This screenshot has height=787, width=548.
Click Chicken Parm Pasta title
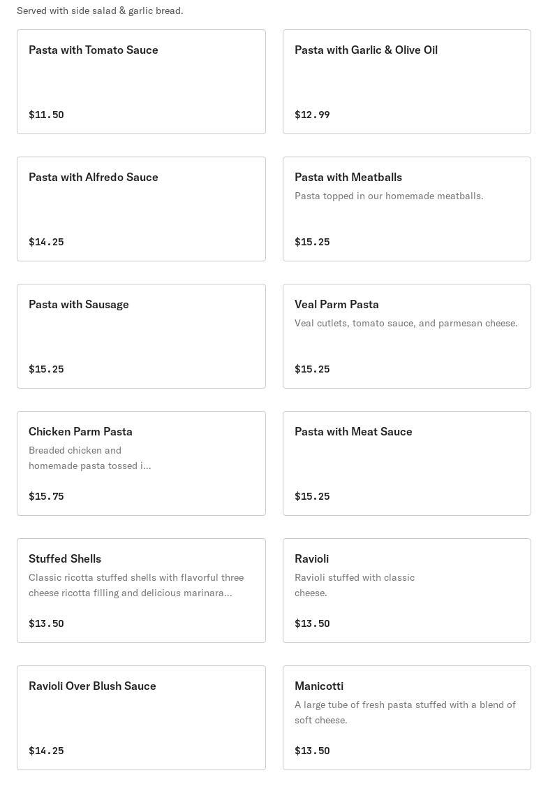coord(80,432)
